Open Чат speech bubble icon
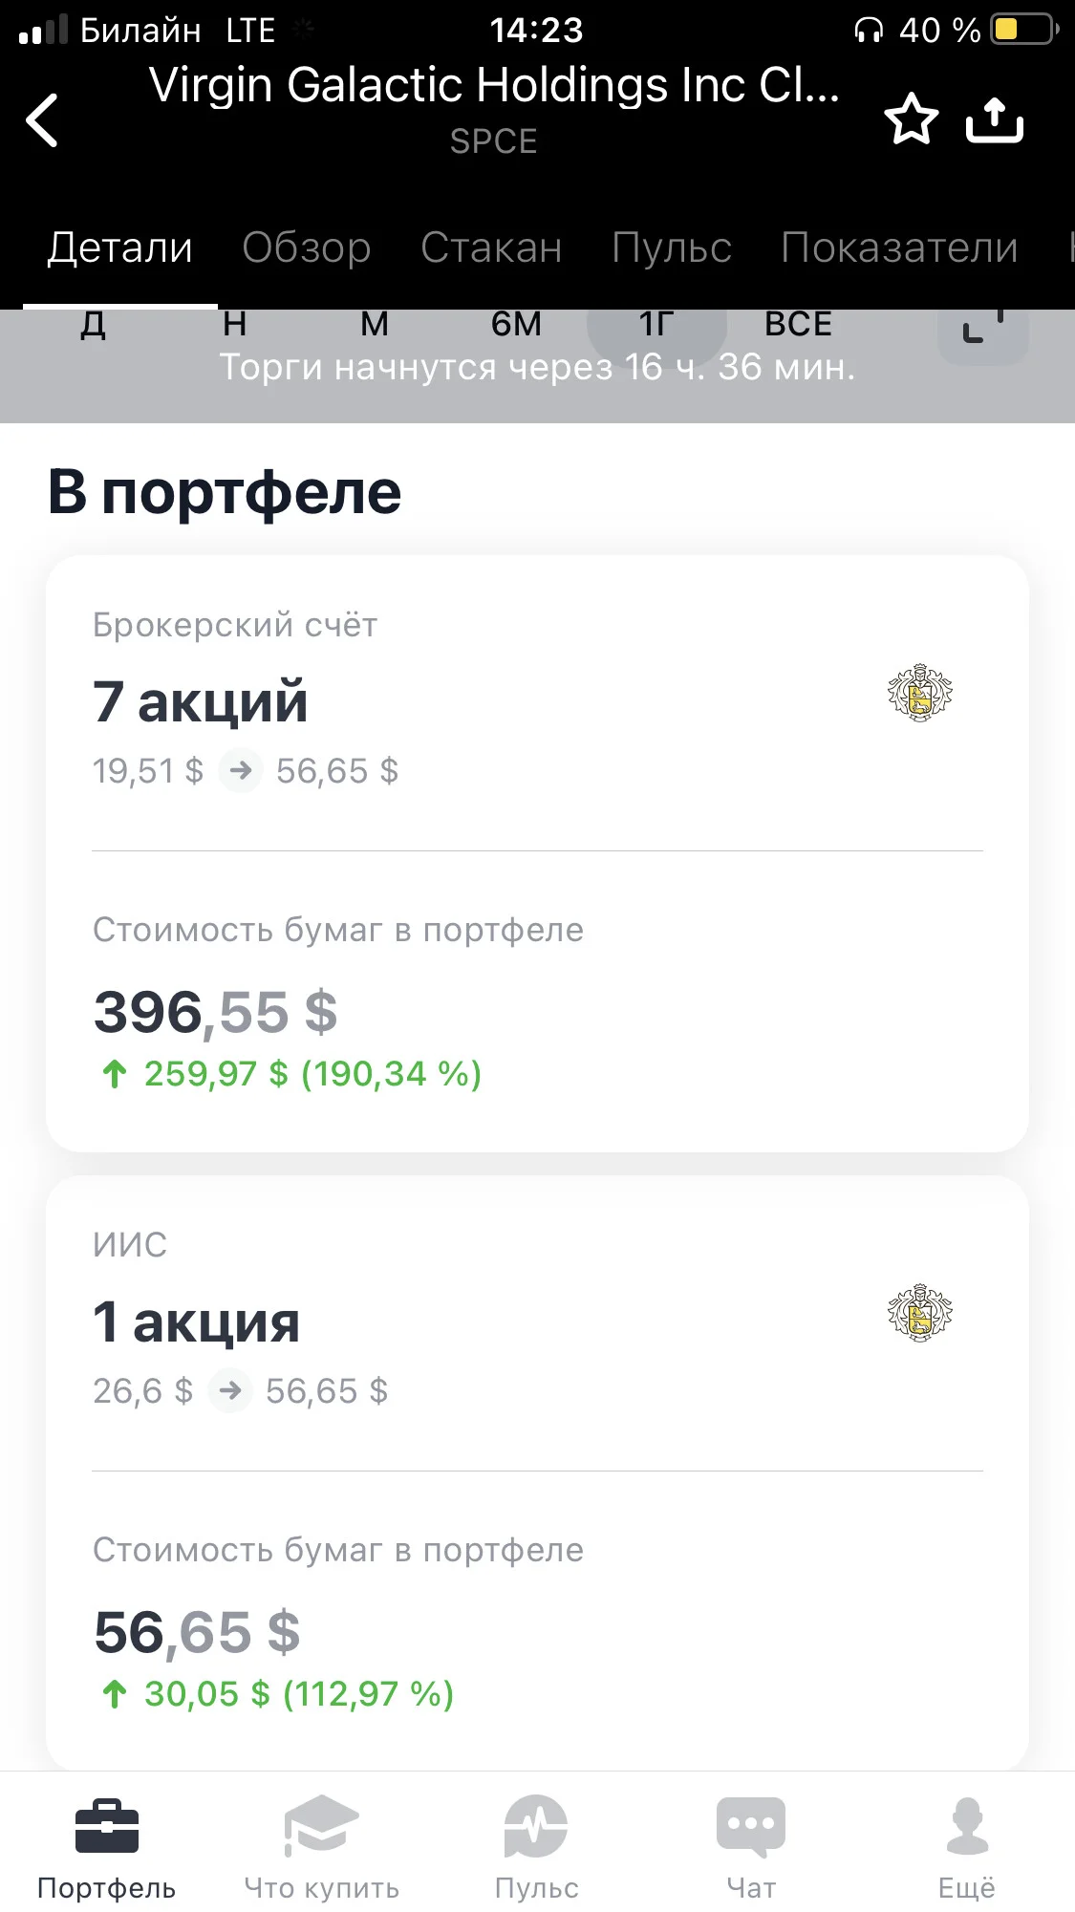Image resolution: width=1075 pixels, height=1912 pixels. tap(751, 1827)
